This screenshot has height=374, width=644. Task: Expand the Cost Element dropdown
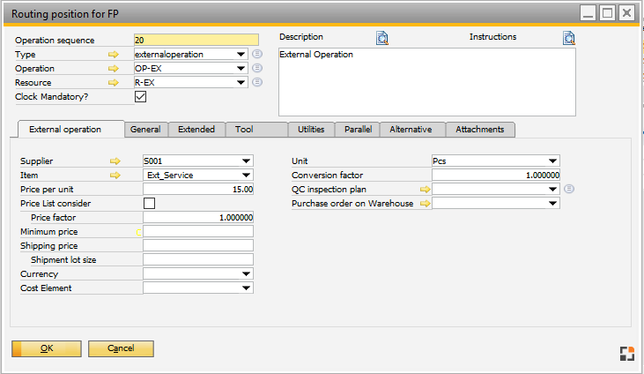pyautogui.click(x=246, y=288)
